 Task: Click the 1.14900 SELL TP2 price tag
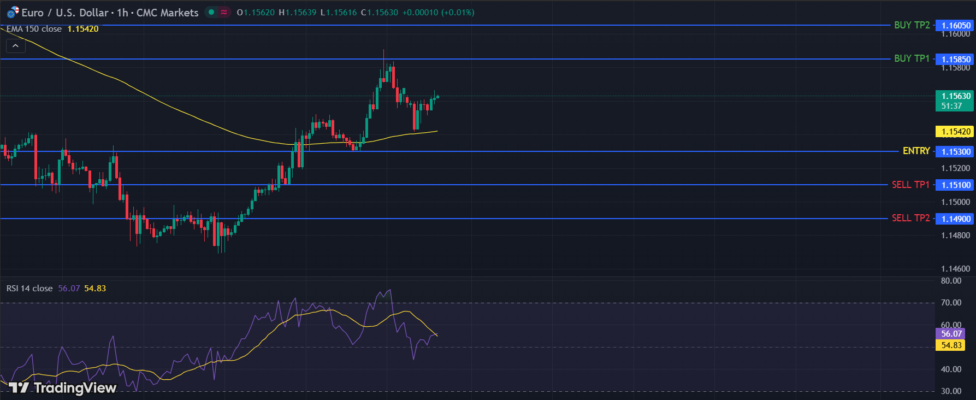pos(955,219)
